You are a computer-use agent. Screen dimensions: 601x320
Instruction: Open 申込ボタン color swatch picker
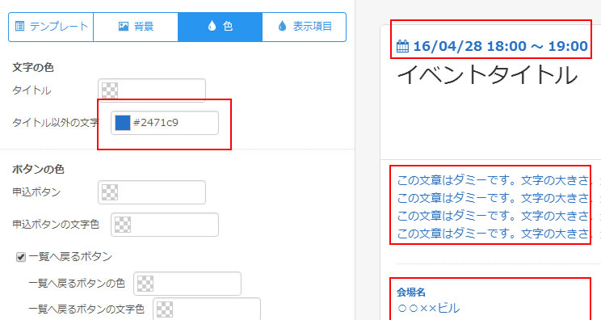110,192
